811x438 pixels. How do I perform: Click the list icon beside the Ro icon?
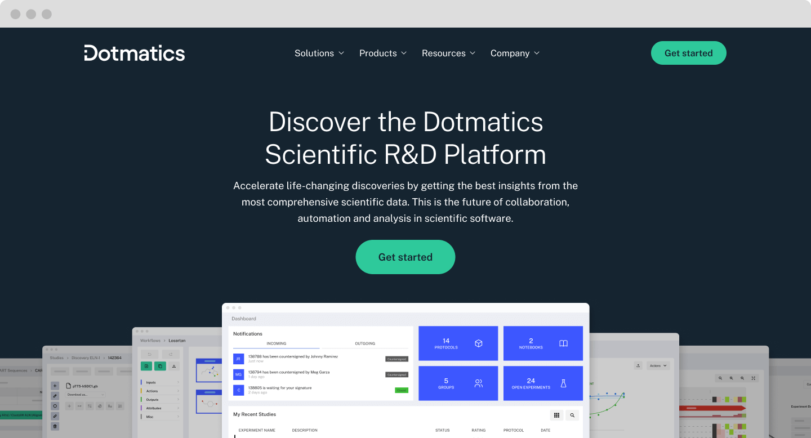click(x=120, y=406)
